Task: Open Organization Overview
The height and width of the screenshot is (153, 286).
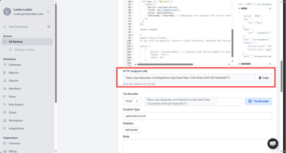Action: click(x=14, y=143)
